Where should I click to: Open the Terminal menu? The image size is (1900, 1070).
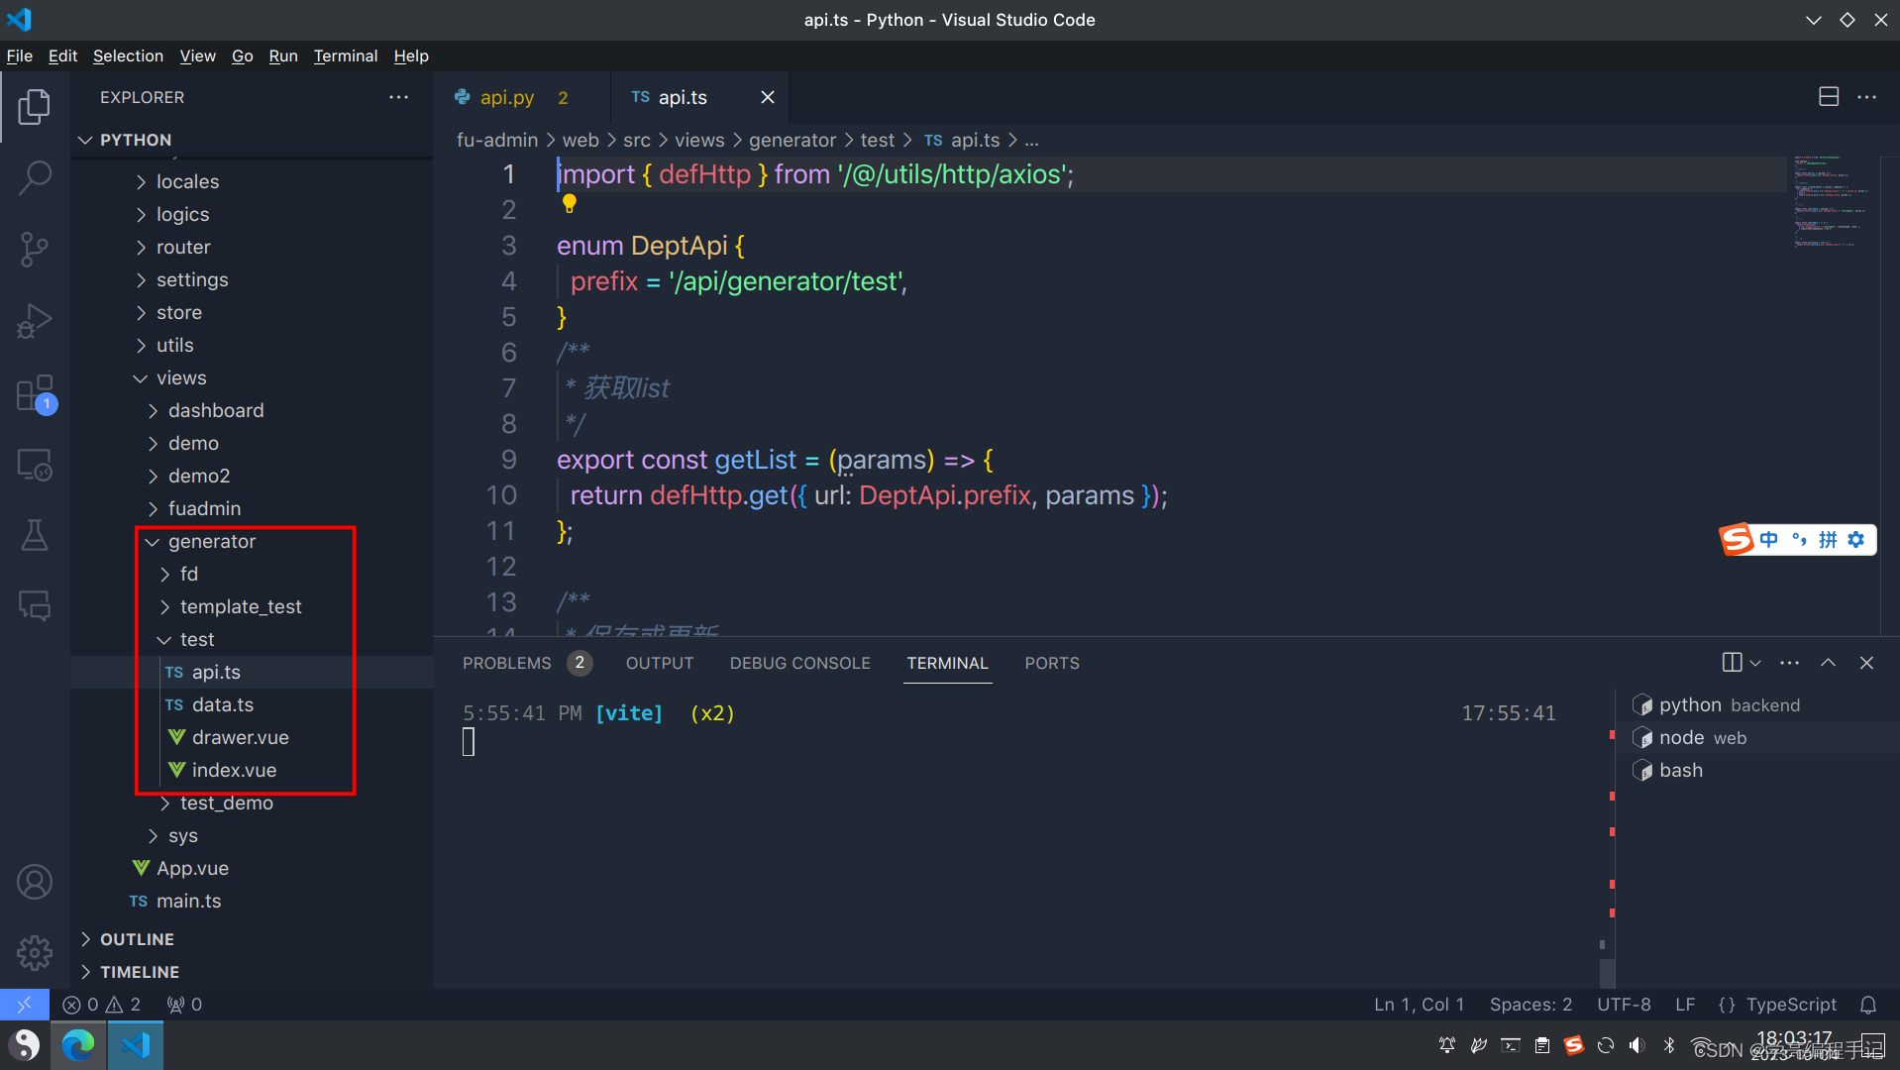(x=345, y=55)
